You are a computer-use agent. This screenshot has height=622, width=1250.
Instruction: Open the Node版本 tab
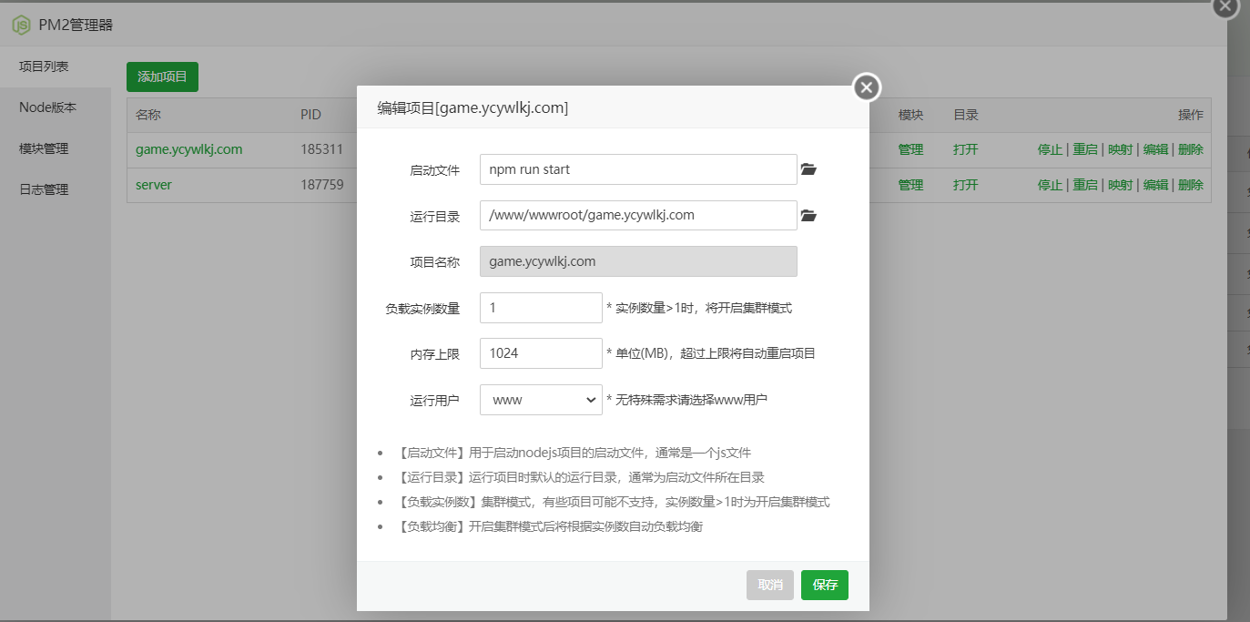click(x=47, y=107)
